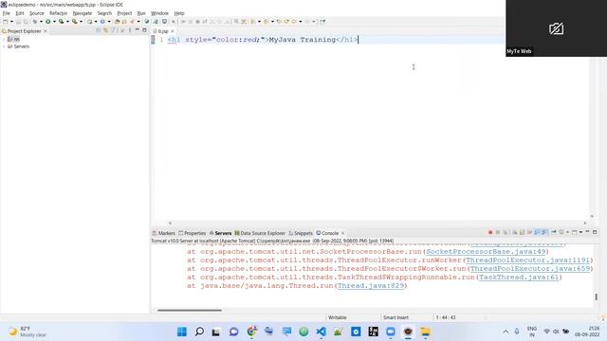Open the Navigate menu
Viewport: 607px width, 341px height.
coord(83,13)
